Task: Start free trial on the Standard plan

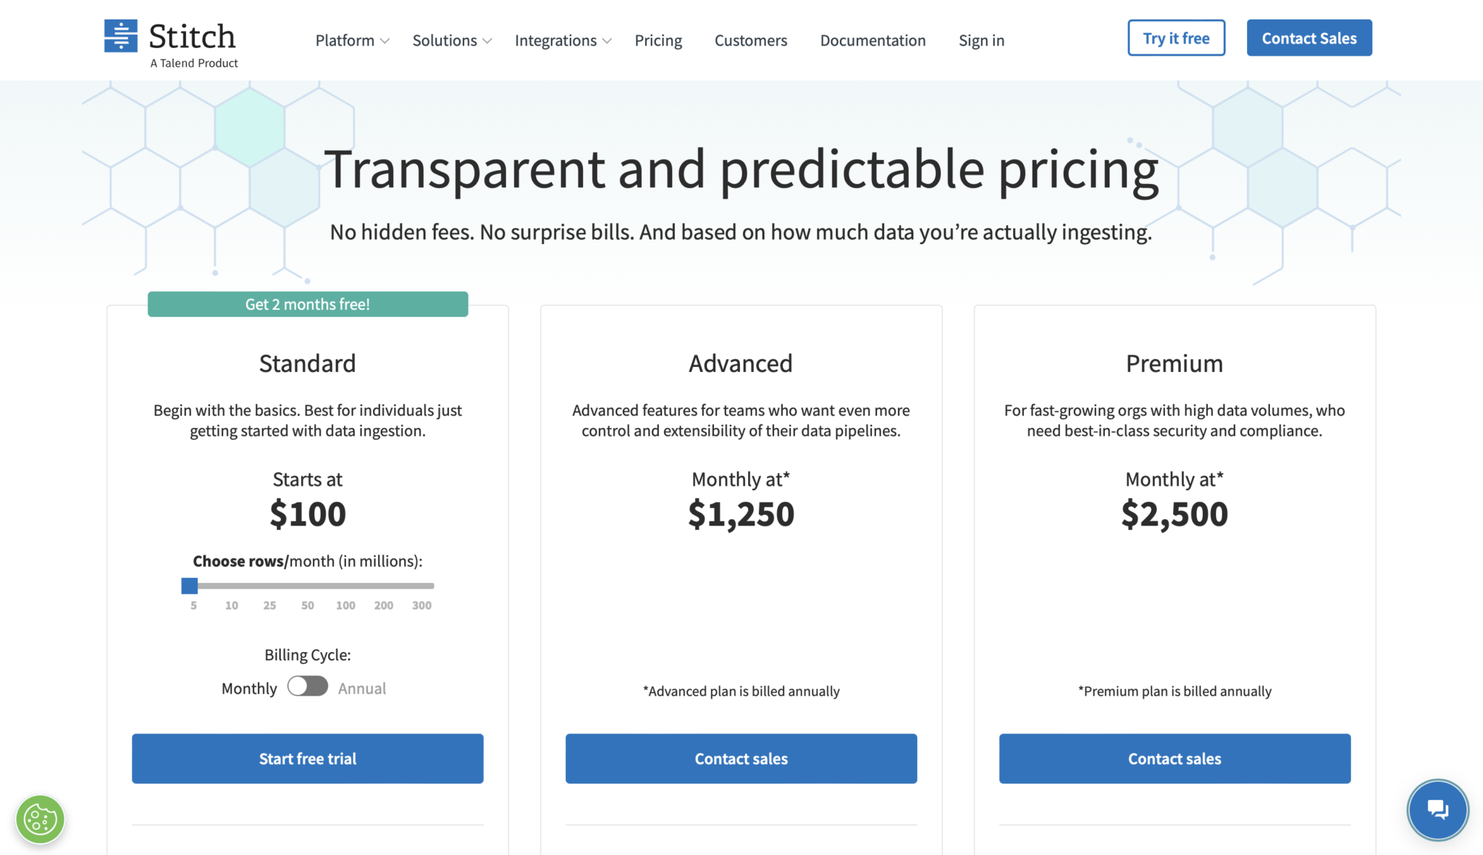Action: point(307,759)
